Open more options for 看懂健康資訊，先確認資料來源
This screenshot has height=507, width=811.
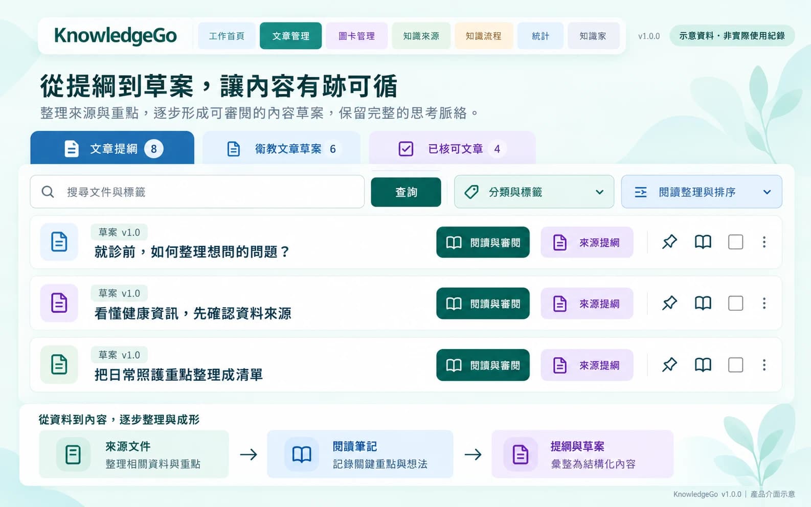[764, 303]
